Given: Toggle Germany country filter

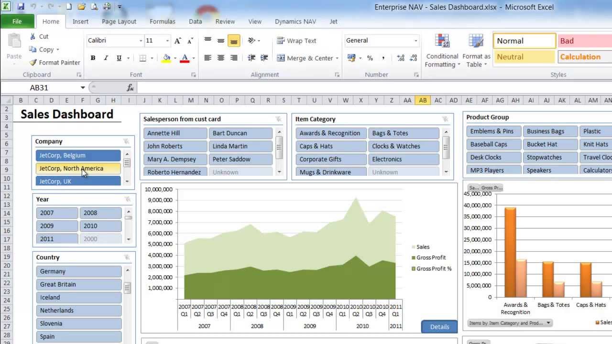Looking at the screenshot, I should click(x=79, y=271).
